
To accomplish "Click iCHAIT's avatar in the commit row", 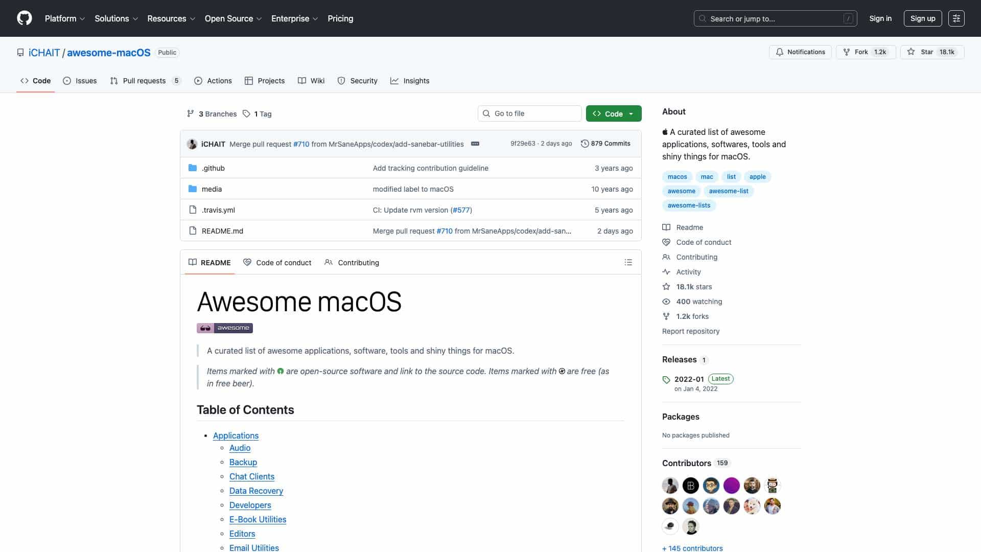I will (x=192, y=144).
